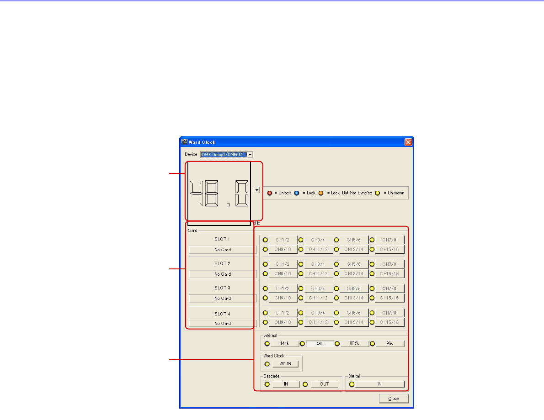Select Slot 3 CH9/10 clock source button
Image resolution: width=544 pixels, height=420 pixels.
click(283, 298)
